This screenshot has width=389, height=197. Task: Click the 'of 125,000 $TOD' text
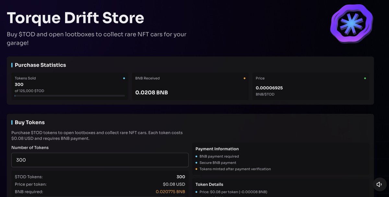(29, 91)
